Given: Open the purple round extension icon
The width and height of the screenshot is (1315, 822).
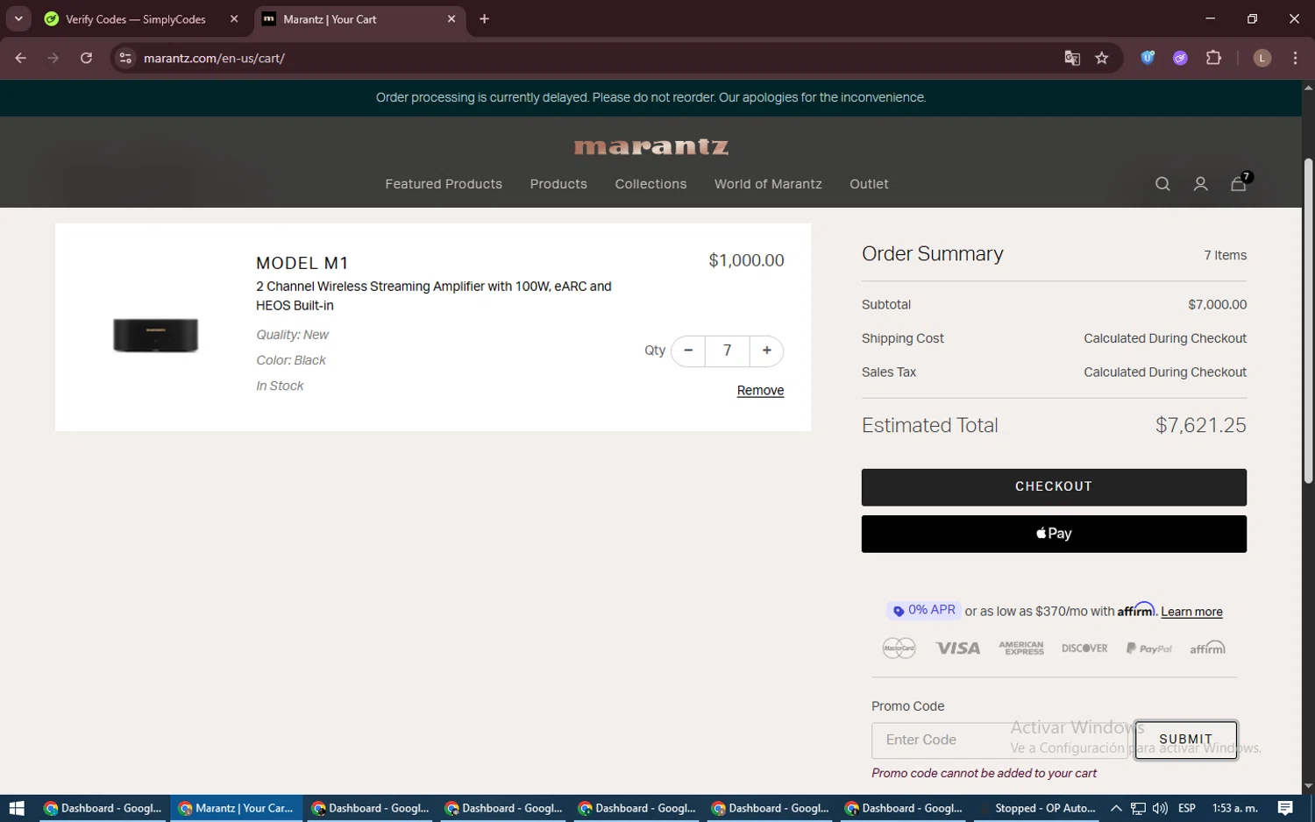Looking at the screenshot, I should click(x=1181, y=59).
